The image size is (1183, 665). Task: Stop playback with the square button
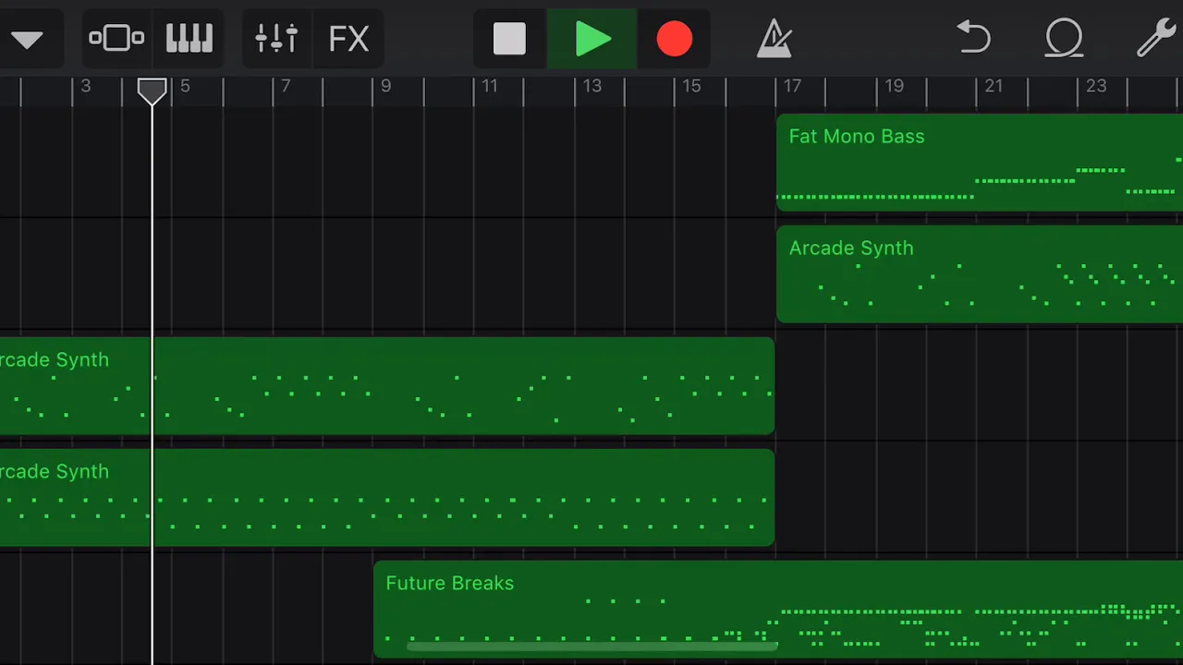pos(509,40)
